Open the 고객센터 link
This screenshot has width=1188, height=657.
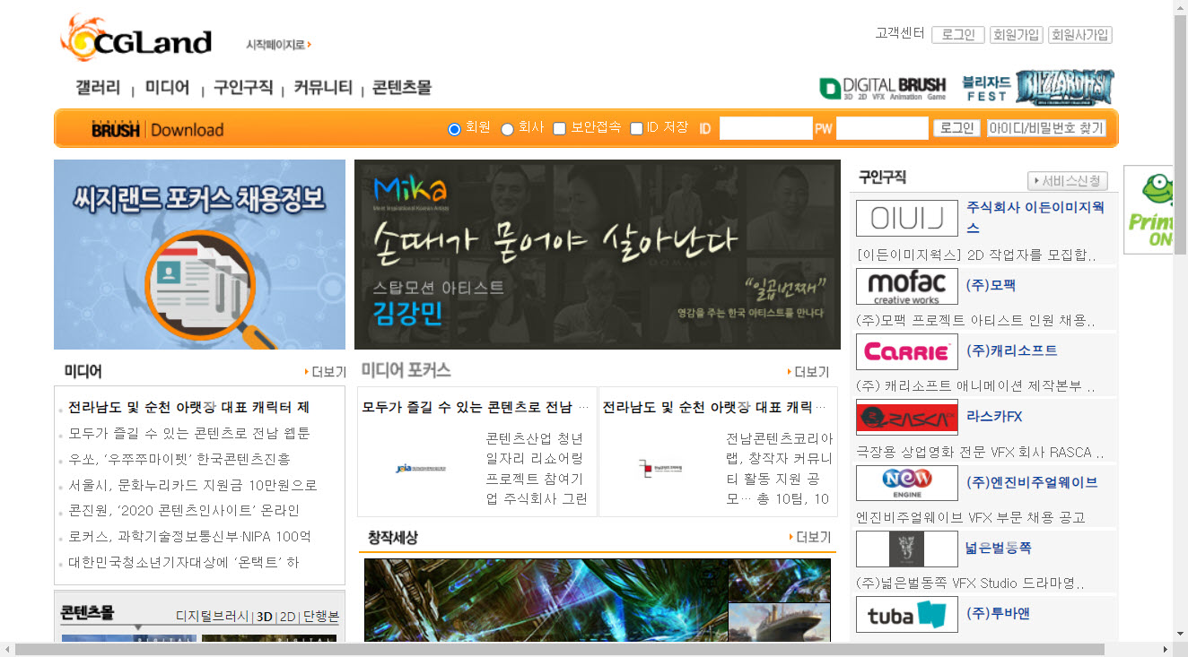coord(900,33)
